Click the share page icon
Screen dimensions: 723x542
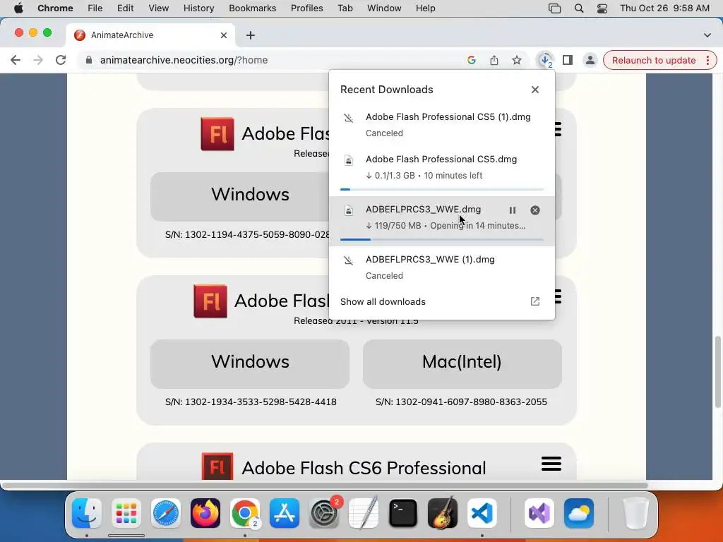(494, 60)
